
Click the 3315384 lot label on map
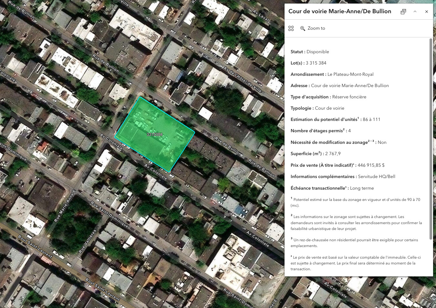[x=155, y=134]
